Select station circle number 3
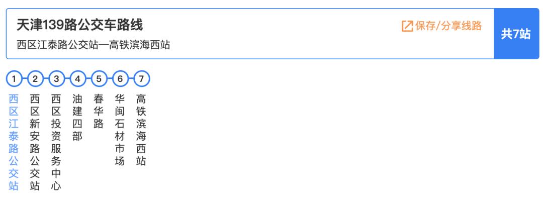This screenshot has width=543, height=207. [x=56, y=79]
